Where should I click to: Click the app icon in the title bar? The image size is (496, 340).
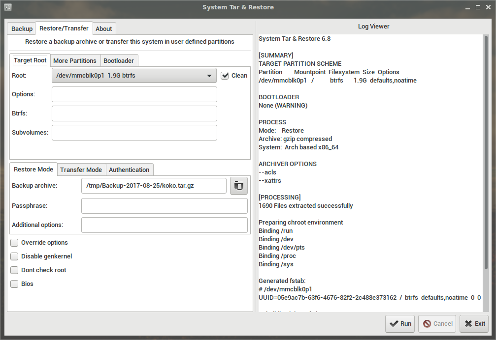point(8,7)
